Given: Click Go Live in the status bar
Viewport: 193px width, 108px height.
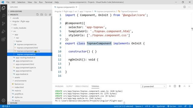Looking at the screenshot, I should tap(172, 106).
